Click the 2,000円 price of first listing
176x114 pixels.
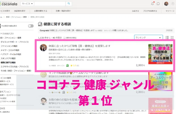[x=140, y=65]
